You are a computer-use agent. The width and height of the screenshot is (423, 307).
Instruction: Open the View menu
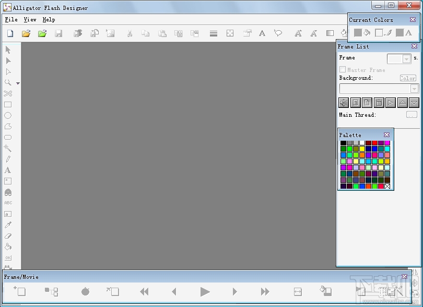click(x=30, y=20)
